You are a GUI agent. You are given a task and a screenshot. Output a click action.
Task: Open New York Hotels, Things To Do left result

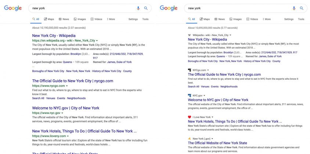84,131
